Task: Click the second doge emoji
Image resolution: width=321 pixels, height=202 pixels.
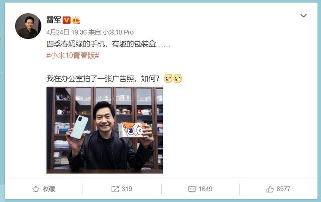Action: [177, 78]
